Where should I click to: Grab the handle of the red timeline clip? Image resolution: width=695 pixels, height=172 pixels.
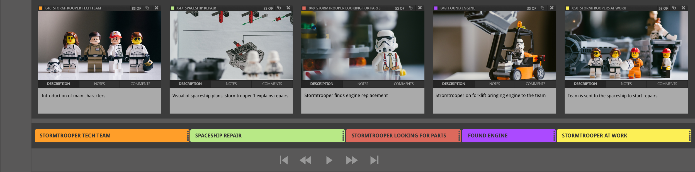point(459,136)
